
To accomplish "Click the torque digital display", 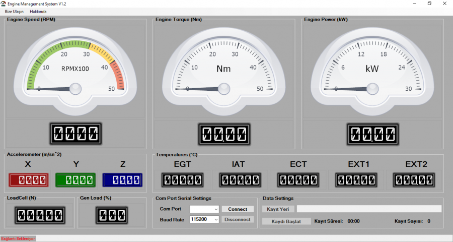I will click(224, 134).
